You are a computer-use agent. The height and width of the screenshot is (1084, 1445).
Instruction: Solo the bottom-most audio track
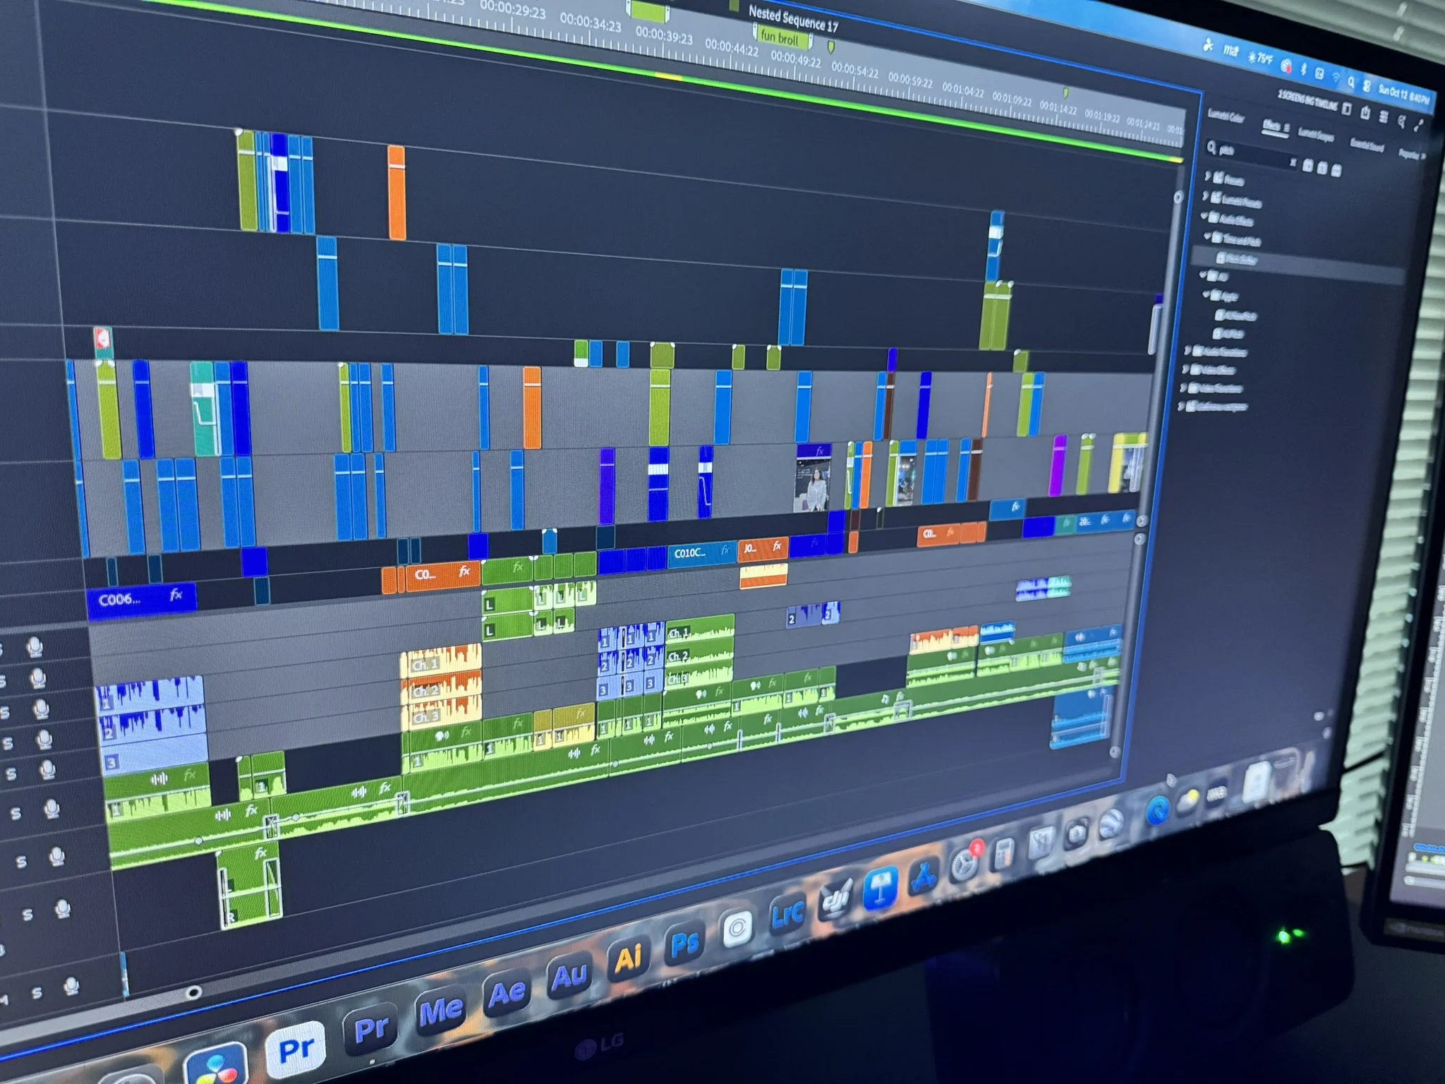point(37,992)
